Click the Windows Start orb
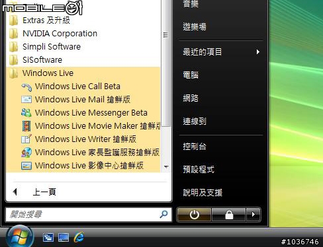The width and height of the screenshot is (323, 247). tap(20, 237)
